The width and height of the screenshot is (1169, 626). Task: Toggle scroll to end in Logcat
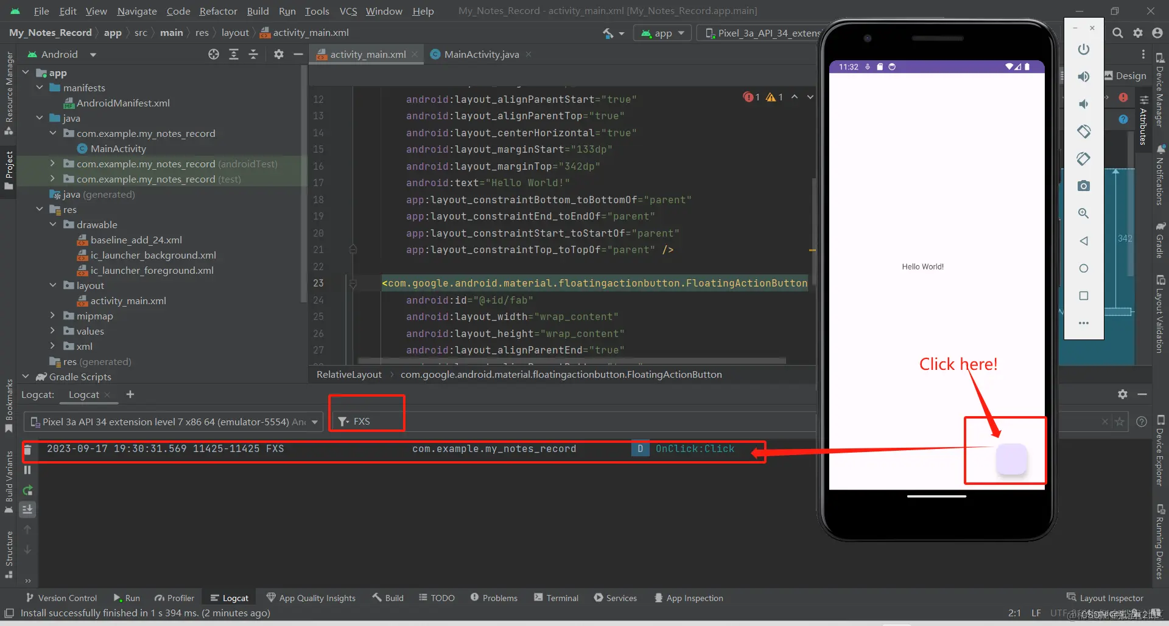point(28,509)
